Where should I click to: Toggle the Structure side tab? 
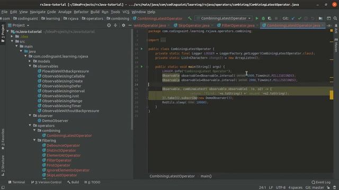coord(3,165)
